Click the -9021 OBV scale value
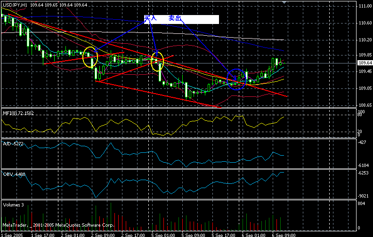Viewport: 373px width, 237px height. [363, 196]
